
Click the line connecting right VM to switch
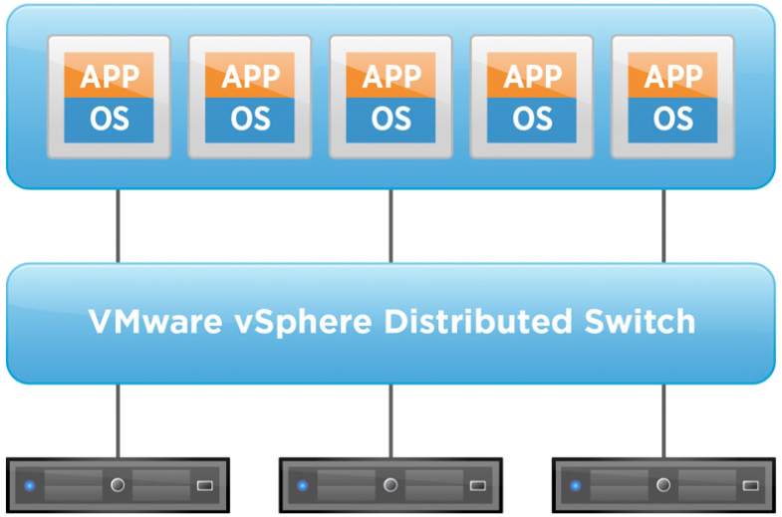[x=663, y=226]
